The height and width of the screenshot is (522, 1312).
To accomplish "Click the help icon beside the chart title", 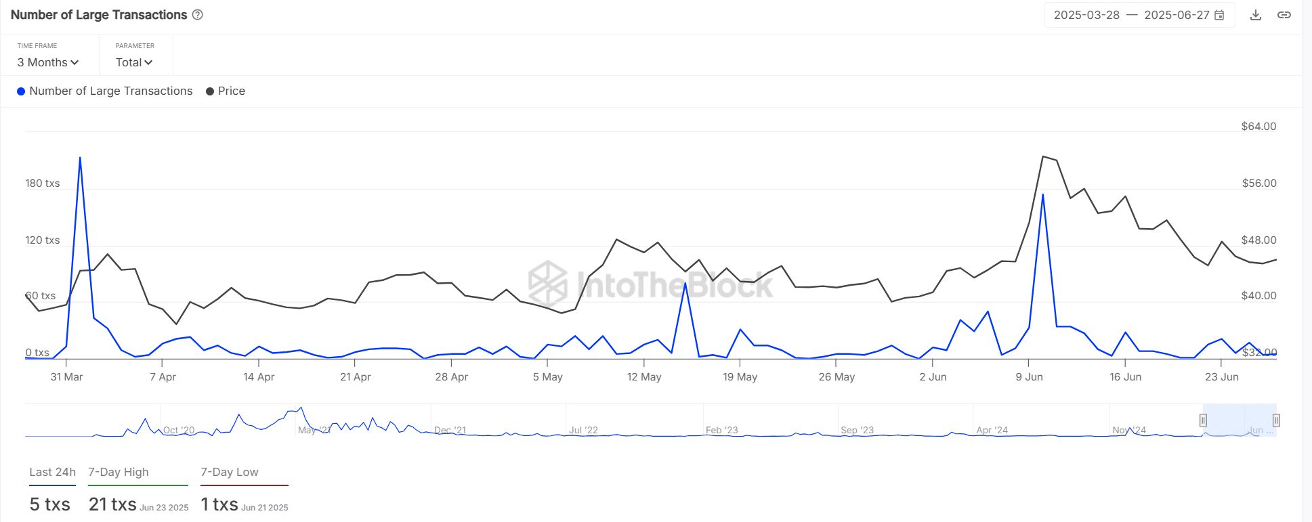I will (198, 15).
